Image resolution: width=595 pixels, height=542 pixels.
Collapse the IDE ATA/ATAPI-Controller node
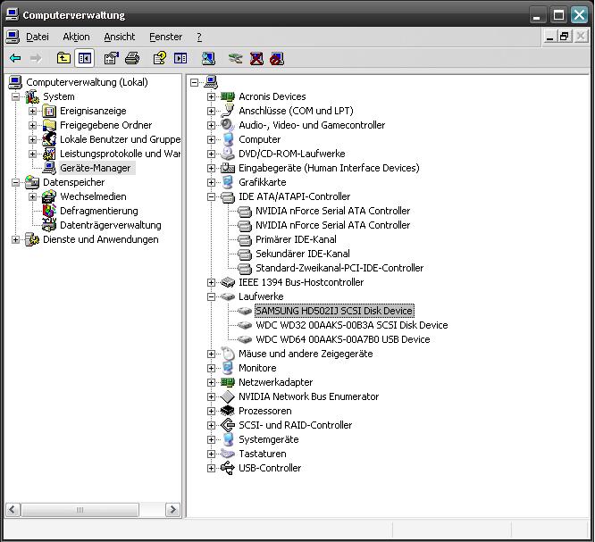pos(212,196)
